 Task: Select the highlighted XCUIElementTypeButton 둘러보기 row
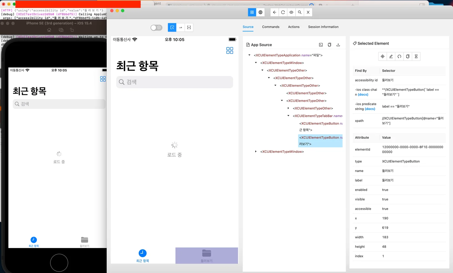coord(320,141)
